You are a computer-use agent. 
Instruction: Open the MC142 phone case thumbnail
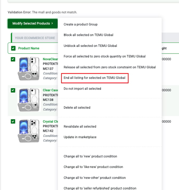[x=29, y=131]
